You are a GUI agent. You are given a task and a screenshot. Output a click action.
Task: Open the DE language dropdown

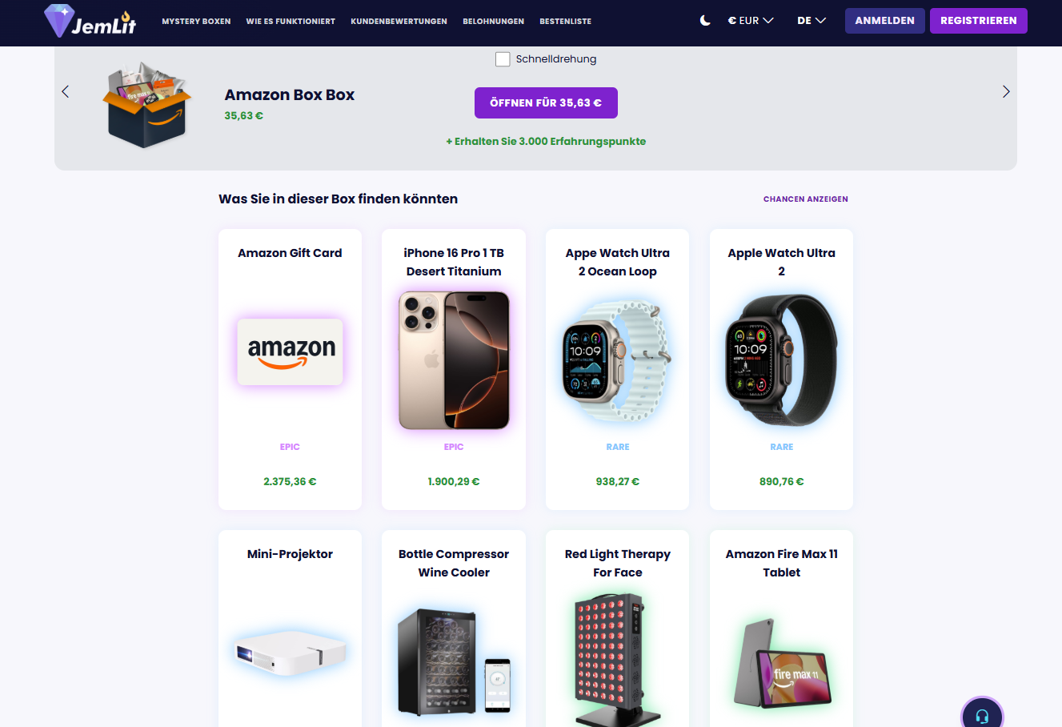[x=812, y=21]
